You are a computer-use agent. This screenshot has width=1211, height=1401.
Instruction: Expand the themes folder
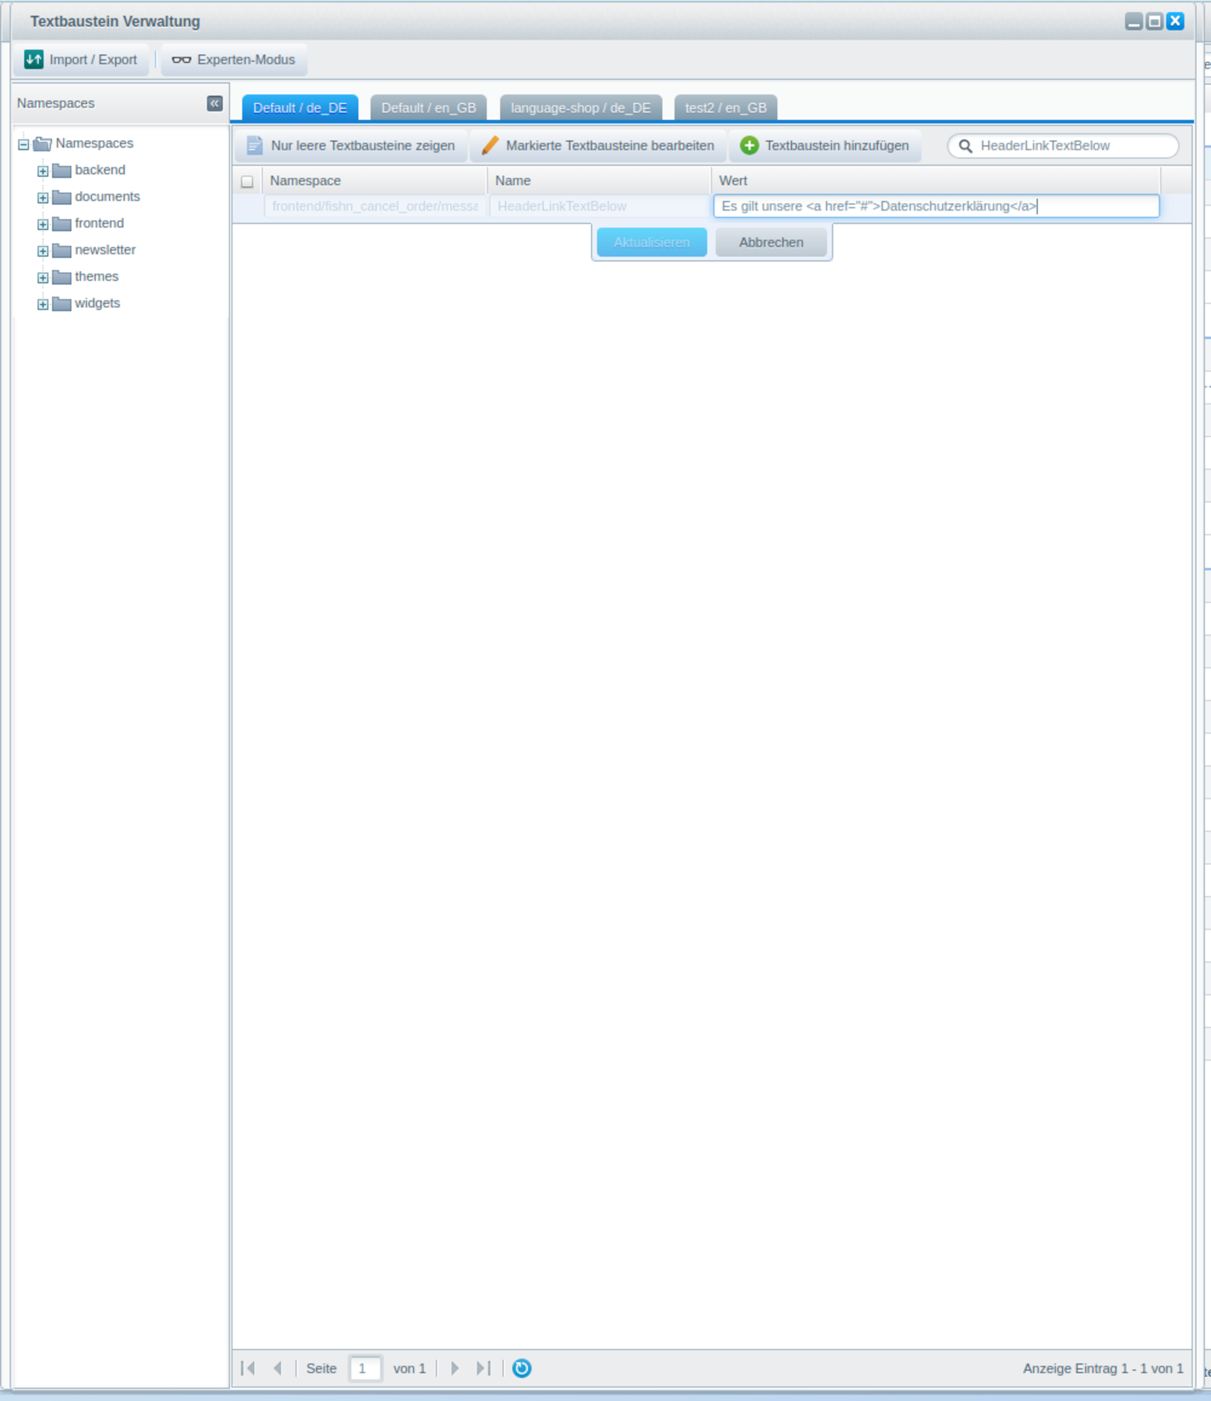(43, 278)
